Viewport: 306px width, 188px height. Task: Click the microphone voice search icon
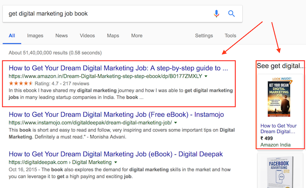[216, 14]
